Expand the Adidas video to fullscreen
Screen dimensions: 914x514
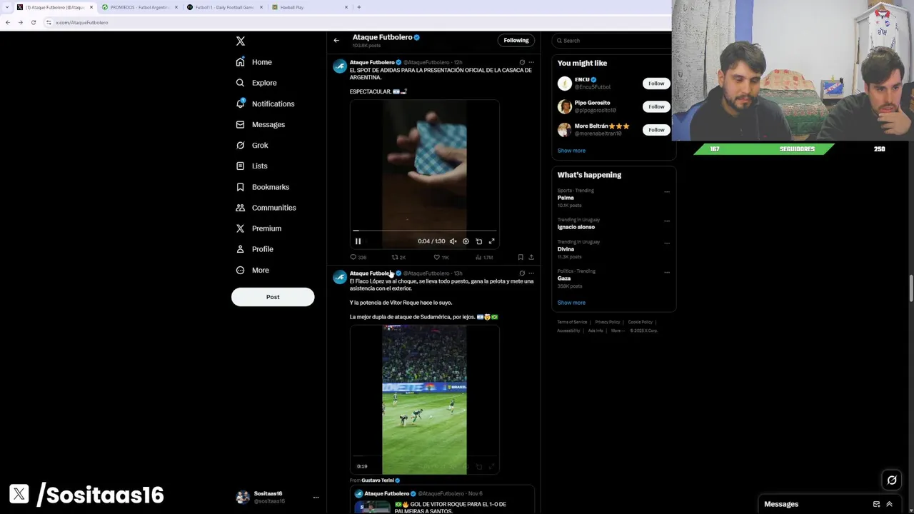tap(491, 241)
